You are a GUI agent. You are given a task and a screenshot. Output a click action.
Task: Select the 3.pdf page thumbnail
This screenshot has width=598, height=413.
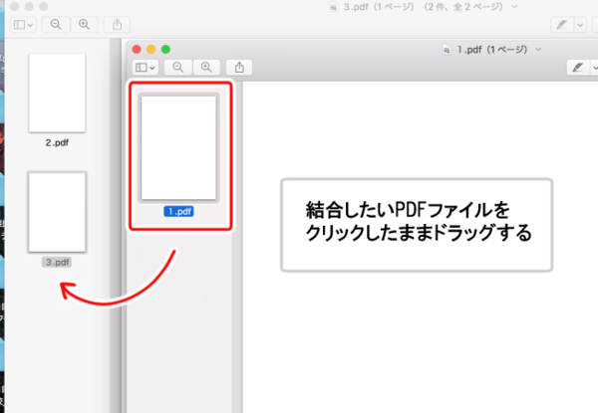(57, 212)
